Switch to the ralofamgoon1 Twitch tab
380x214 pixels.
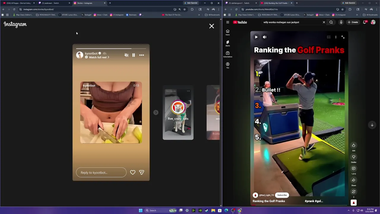[x=240, y=3]
